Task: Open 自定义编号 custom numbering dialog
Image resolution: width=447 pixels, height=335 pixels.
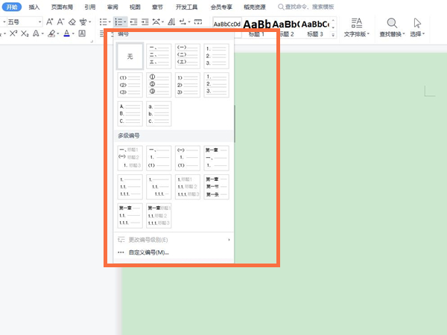Action: coord(149,252)
